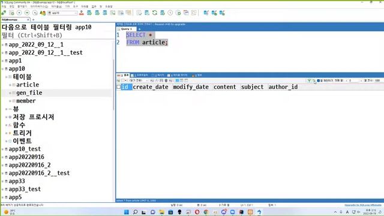Screen dimensions: 384x216
Task: Switch to the 3 메시지 tab
Action: coord(157,75)
